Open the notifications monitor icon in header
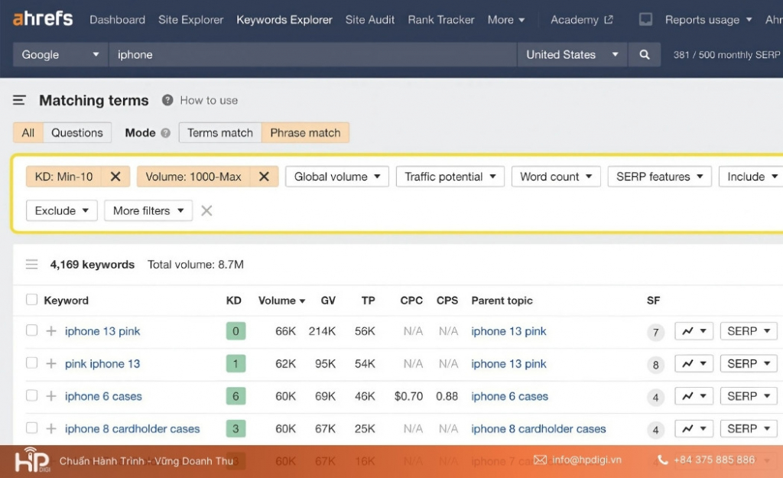 645,19
